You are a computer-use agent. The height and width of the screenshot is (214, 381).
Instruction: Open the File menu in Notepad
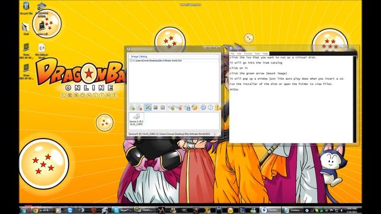pyautogui.click(x=233, y=53)
